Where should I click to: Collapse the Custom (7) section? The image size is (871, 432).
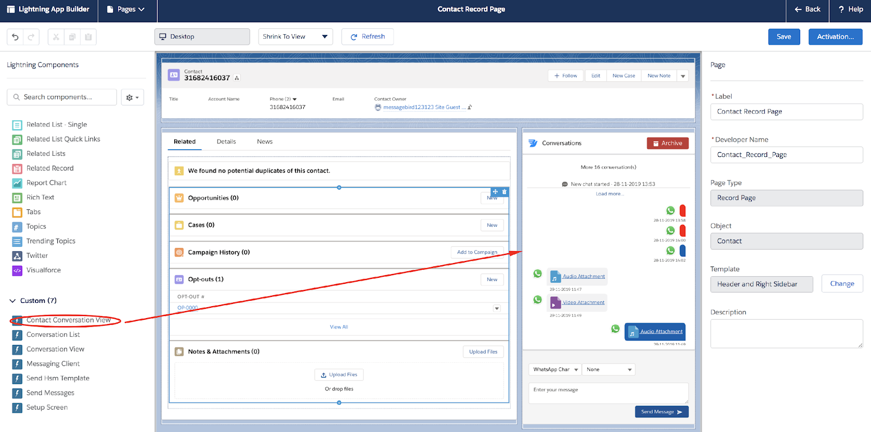tap(13, 301)
